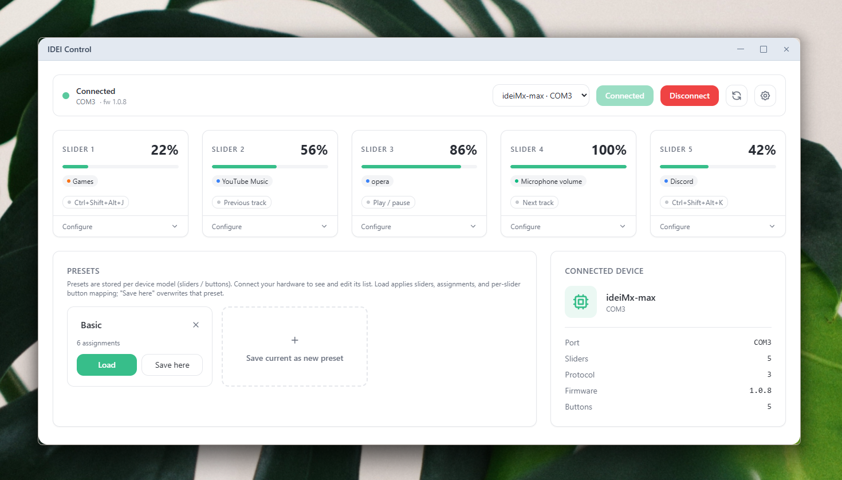Click Slider 5 progress bar
The image size is (842, 480).
718,167
